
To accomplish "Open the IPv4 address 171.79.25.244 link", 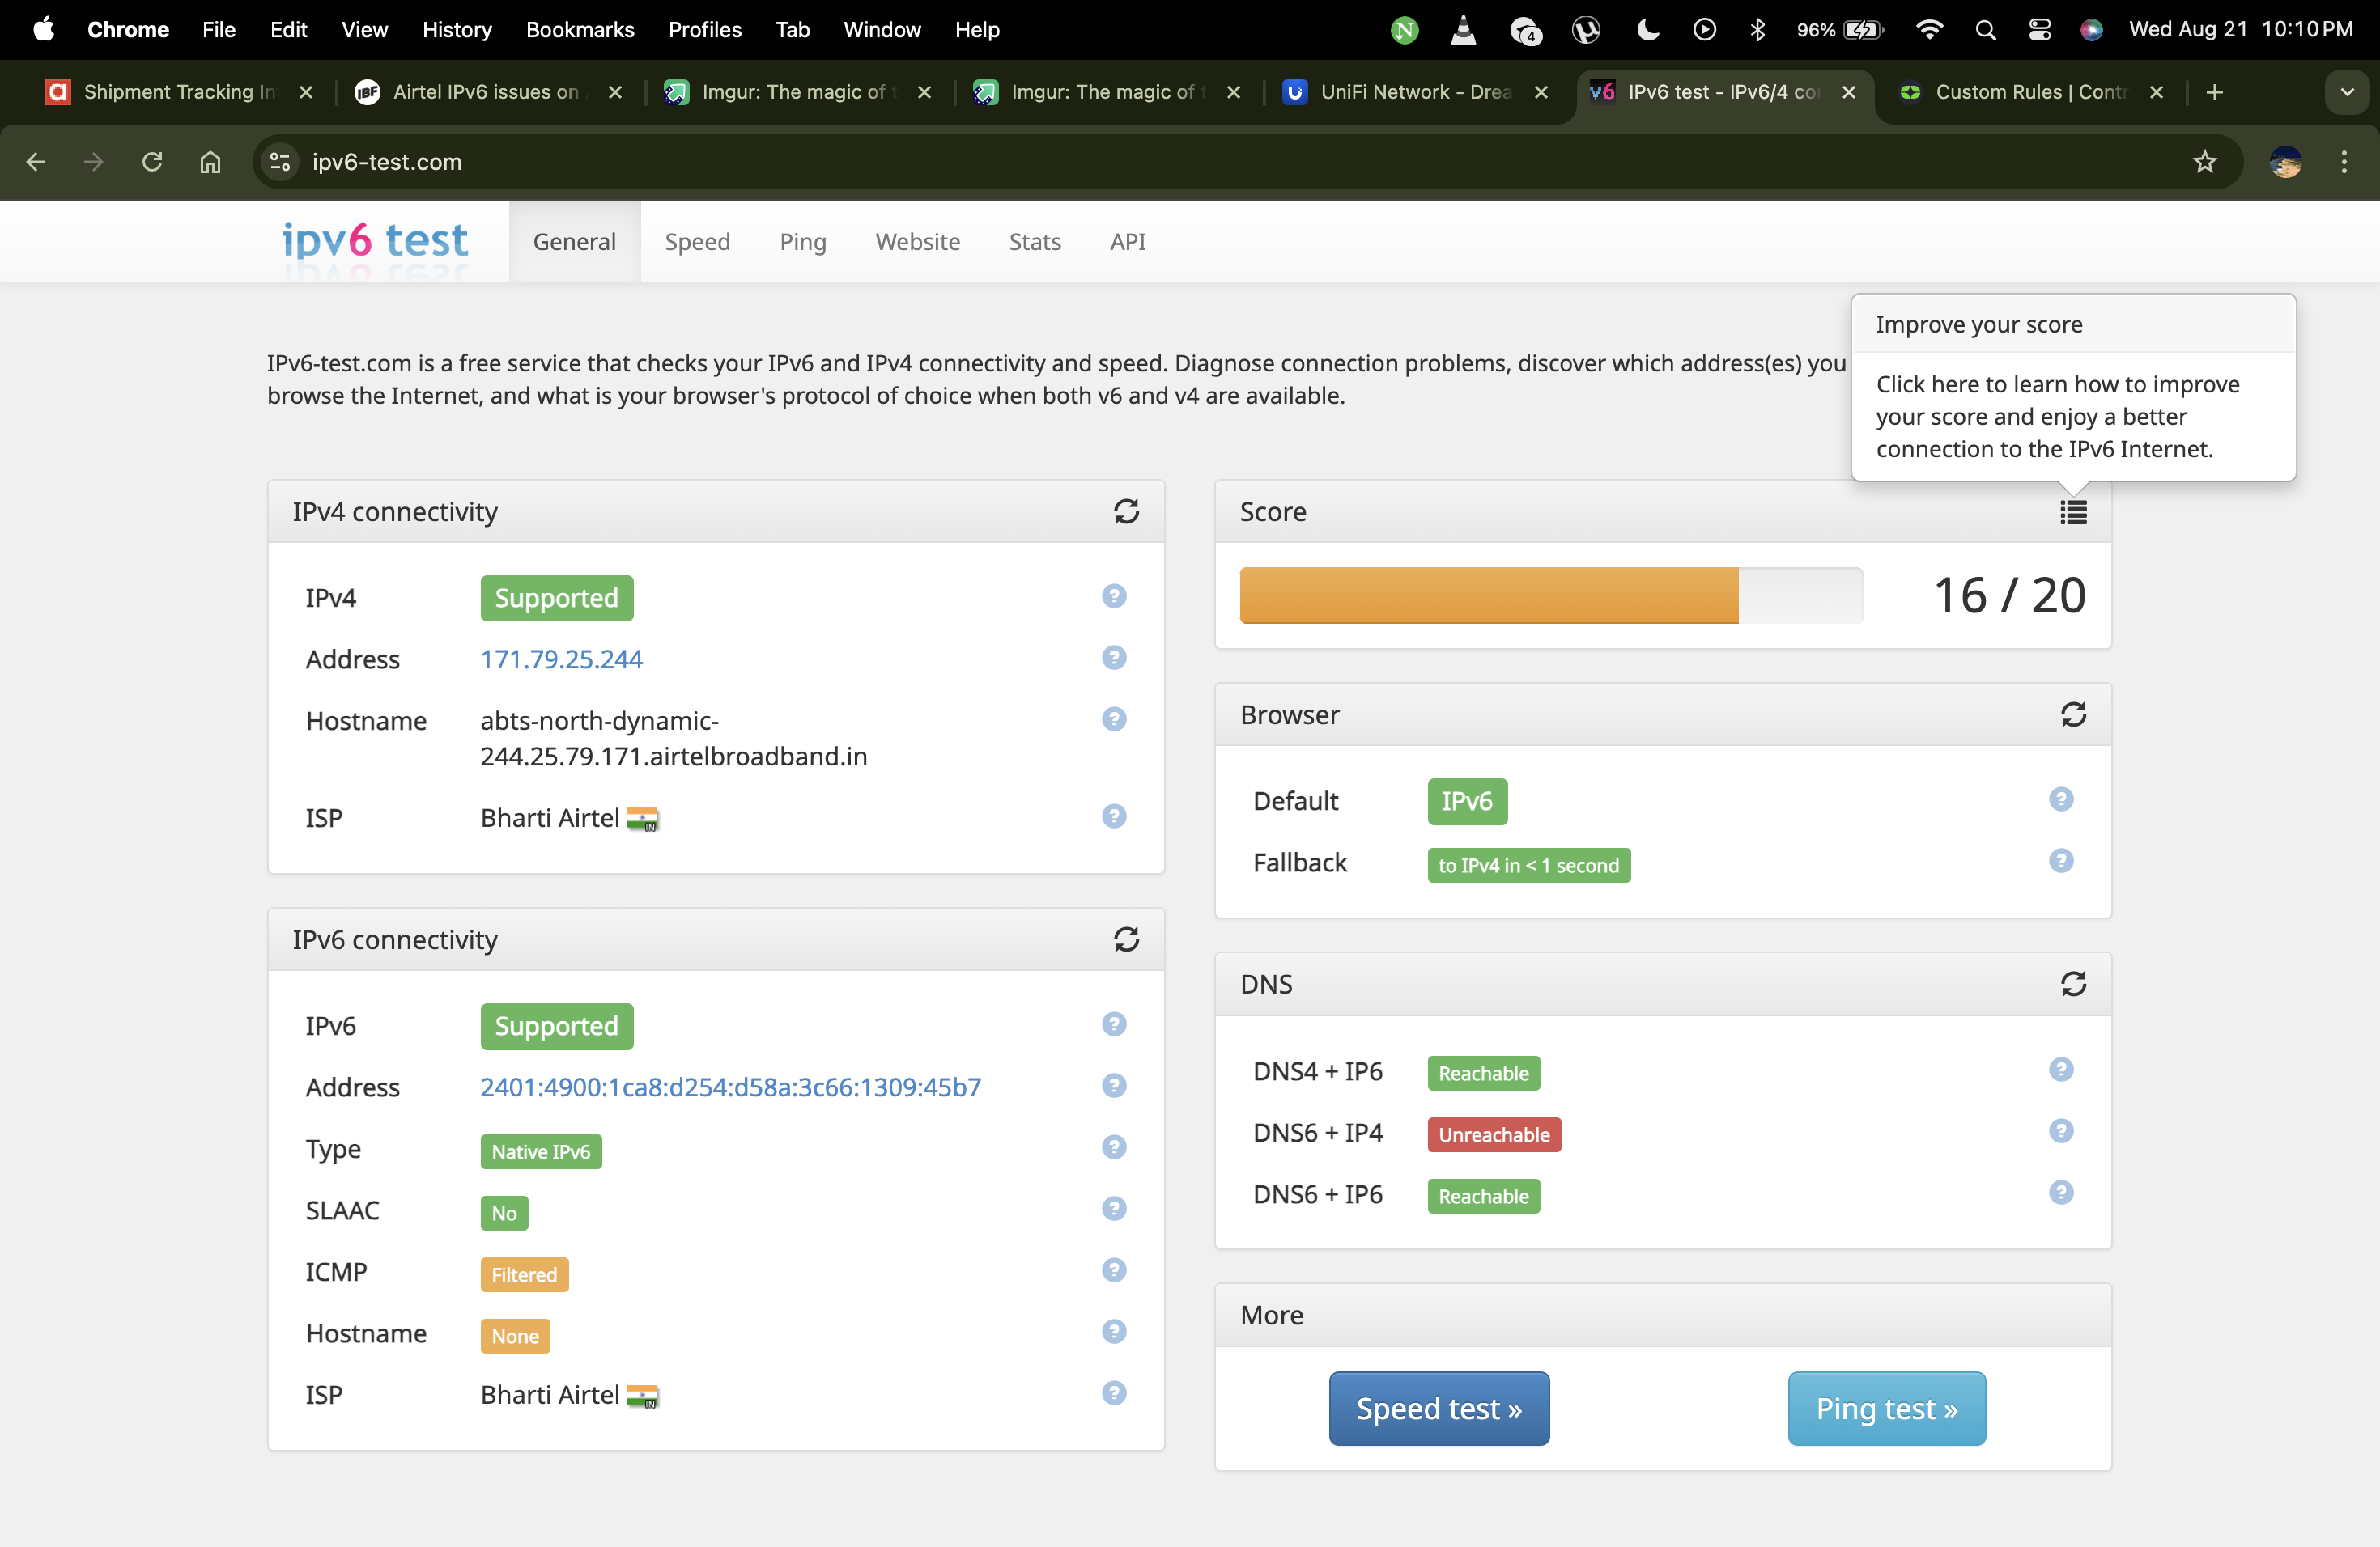I will pos(561,659).
